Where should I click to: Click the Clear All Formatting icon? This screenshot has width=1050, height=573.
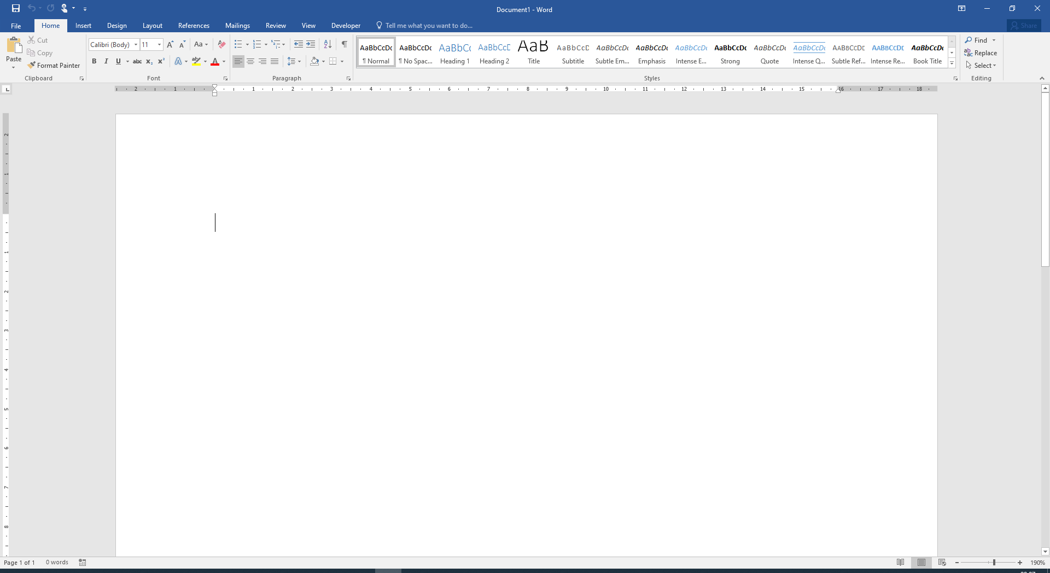221,44
